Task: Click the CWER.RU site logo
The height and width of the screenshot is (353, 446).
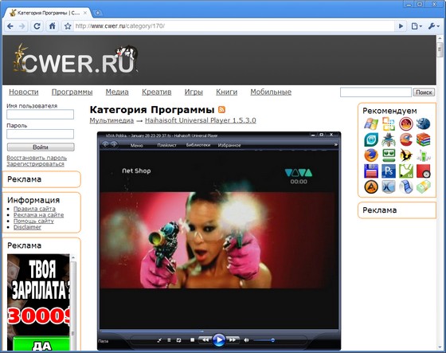Action: pyautogui.click(x=76, y=60)
